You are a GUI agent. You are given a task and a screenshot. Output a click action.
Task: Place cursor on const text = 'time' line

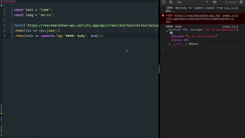[33, 10]
